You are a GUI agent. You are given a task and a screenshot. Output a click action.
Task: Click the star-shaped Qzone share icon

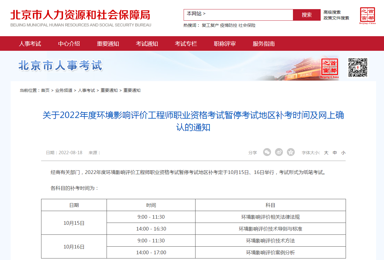(x=291, y=152)
